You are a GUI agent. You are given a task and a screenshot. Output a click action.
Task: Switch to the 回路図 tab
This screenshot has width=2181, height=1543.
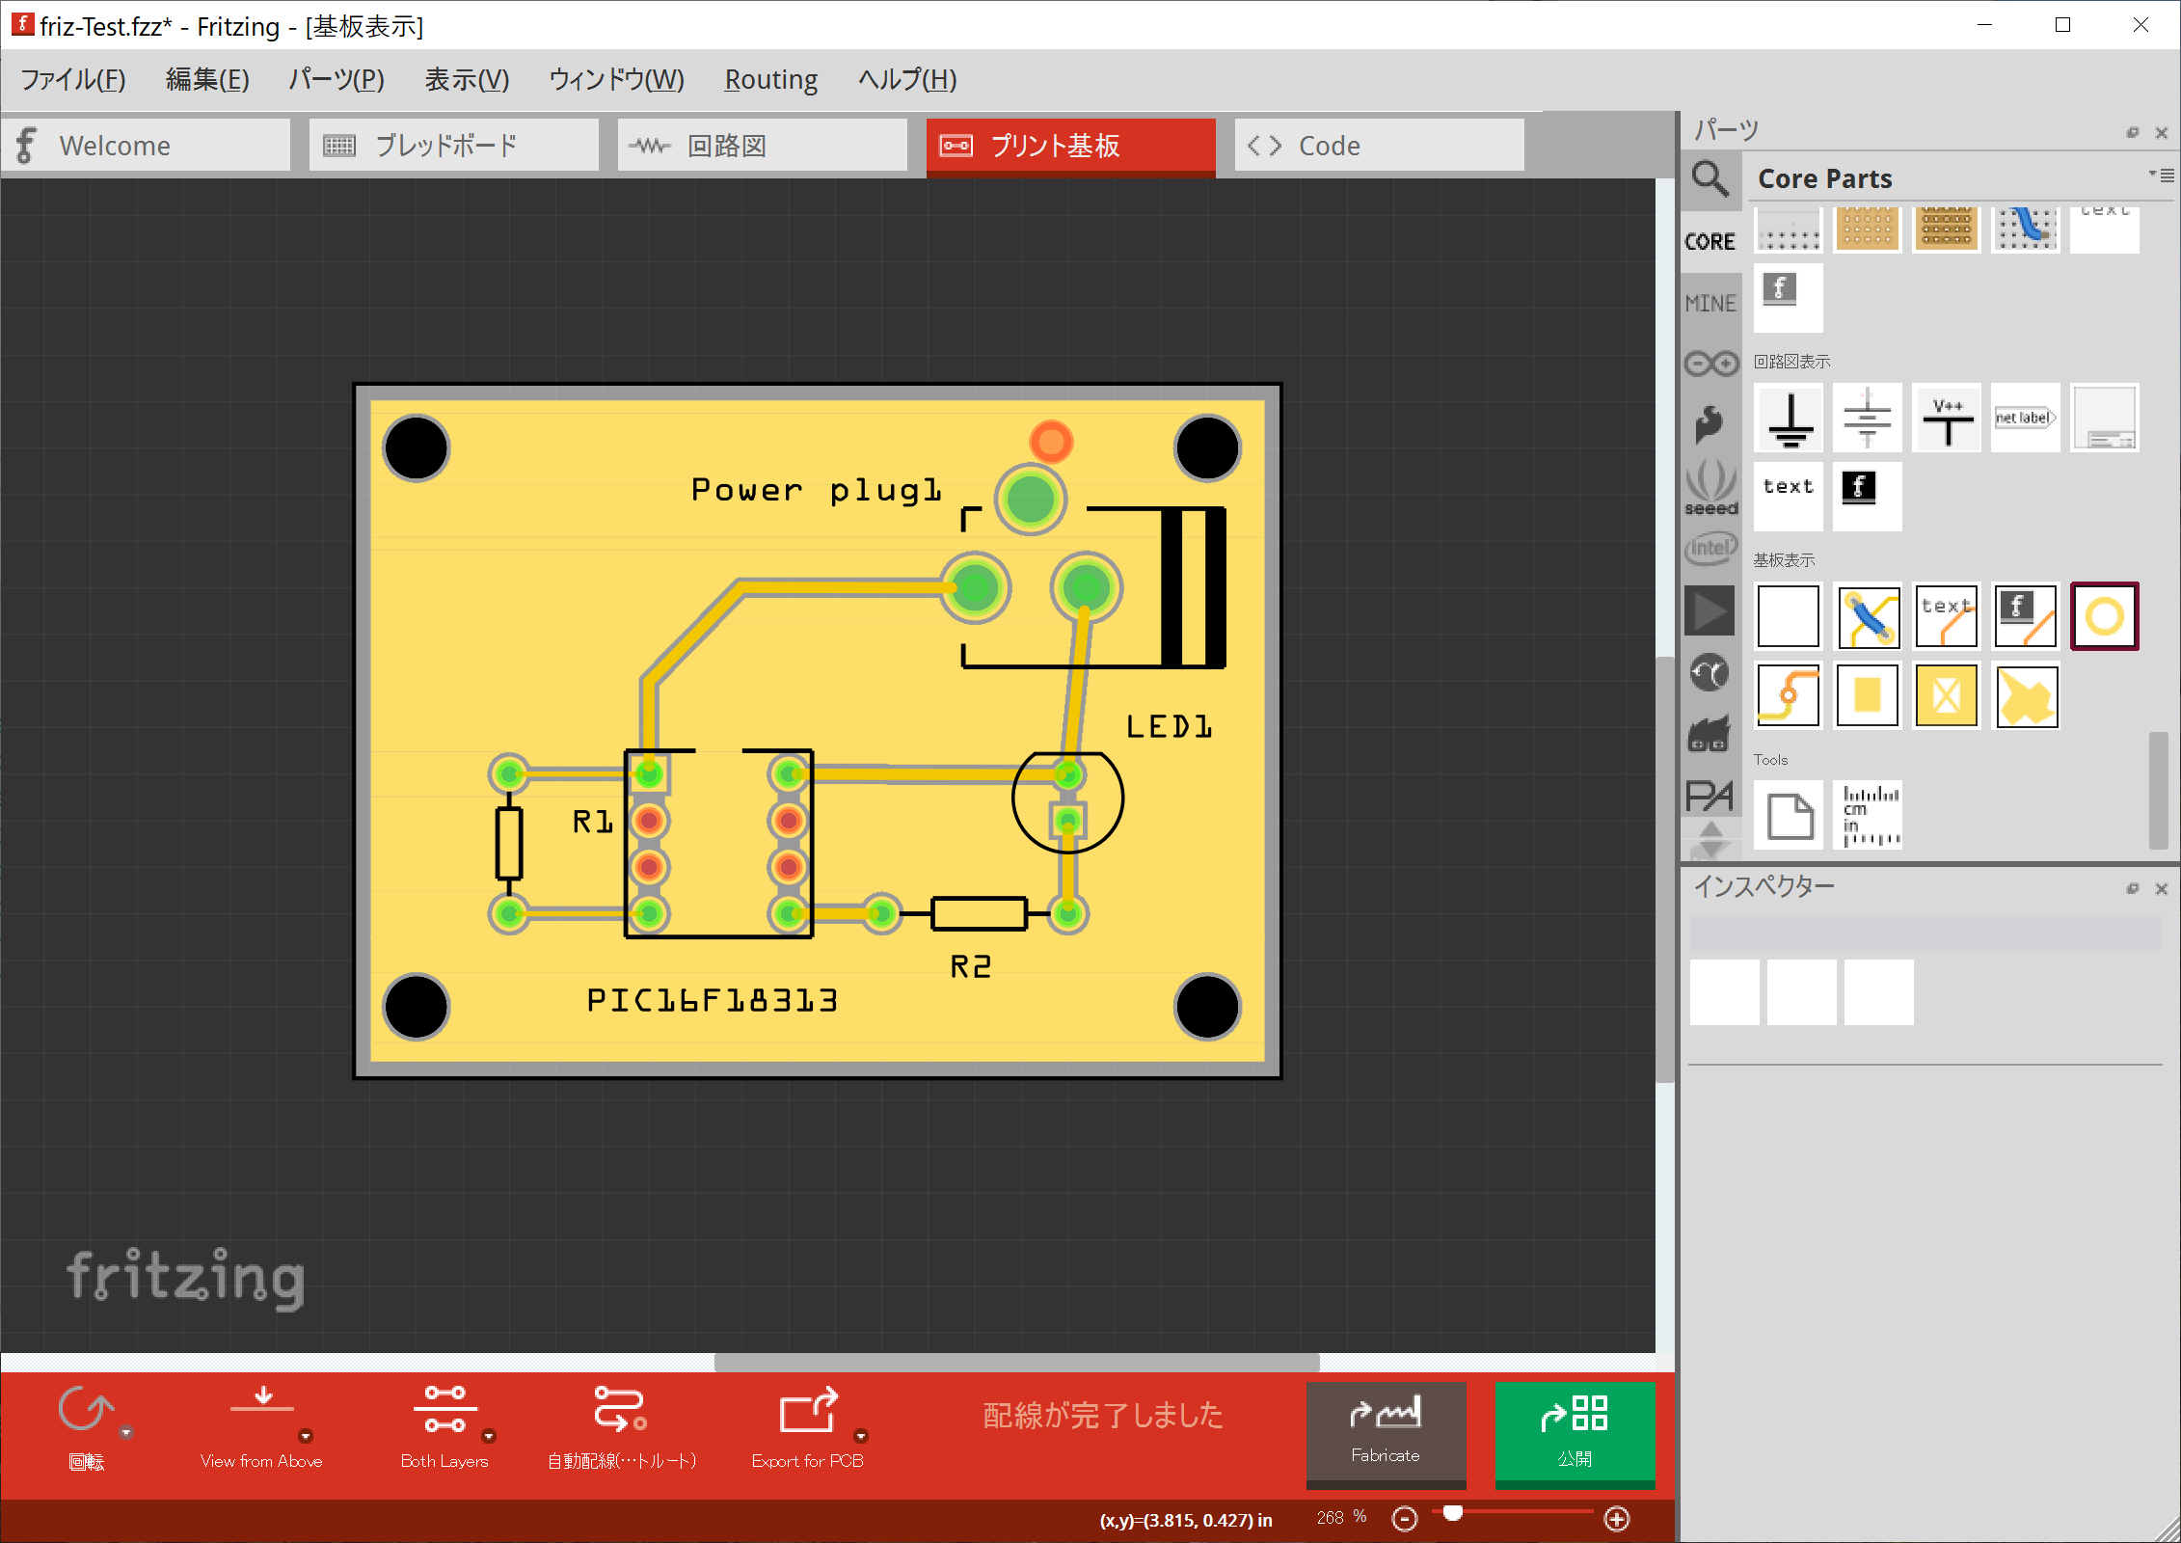coord(763,145)
